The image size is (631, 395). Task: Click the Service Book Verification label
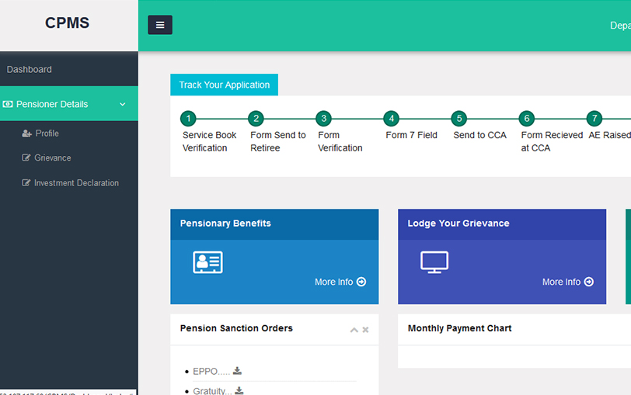pos(209,141)
